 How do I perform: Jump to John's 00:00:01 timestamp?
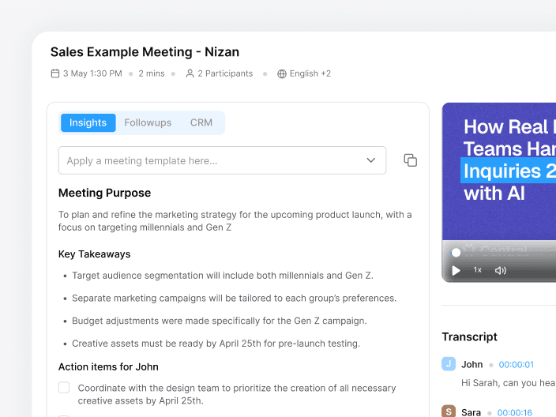coord(517,365)
